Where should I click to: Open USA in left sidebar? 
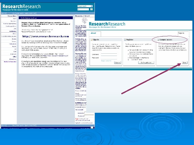pos(15,52)
